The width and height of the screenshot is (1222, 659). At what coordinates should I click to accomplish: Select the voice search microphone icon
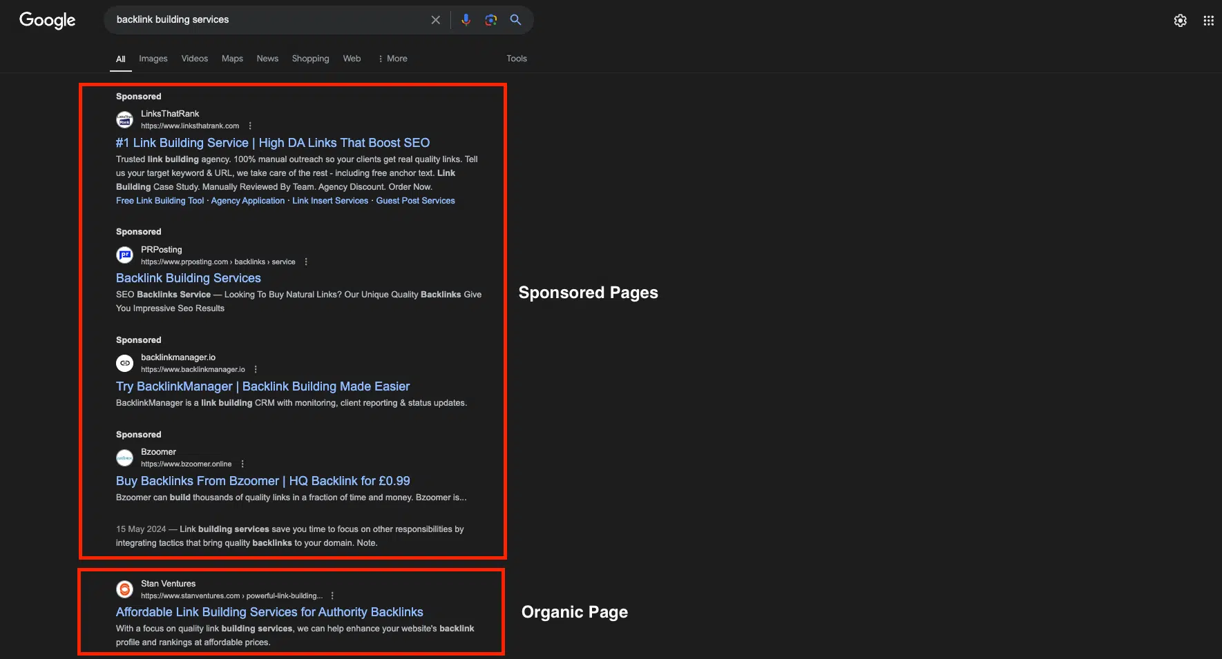[466, 19]
